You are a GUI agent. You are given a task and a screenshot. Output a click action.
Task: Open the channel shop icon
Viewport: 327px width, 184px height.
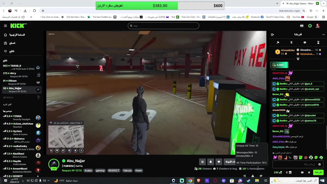290,172
